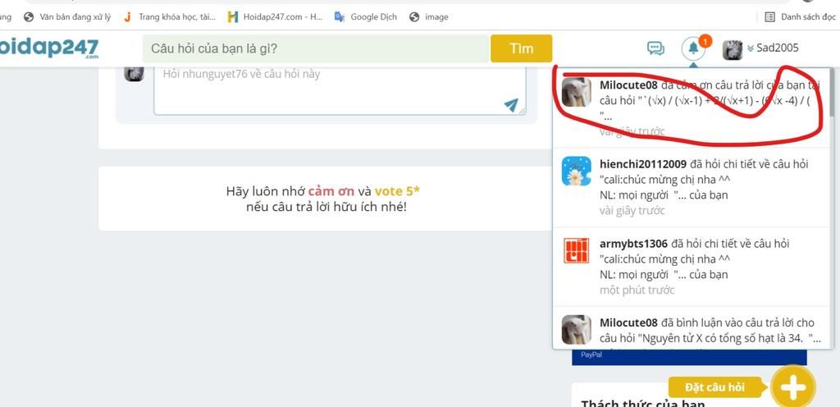This screenshot has width=840, height=407.
Task: Open the Trang khóa học bookmark
Action: pos(170,16)
